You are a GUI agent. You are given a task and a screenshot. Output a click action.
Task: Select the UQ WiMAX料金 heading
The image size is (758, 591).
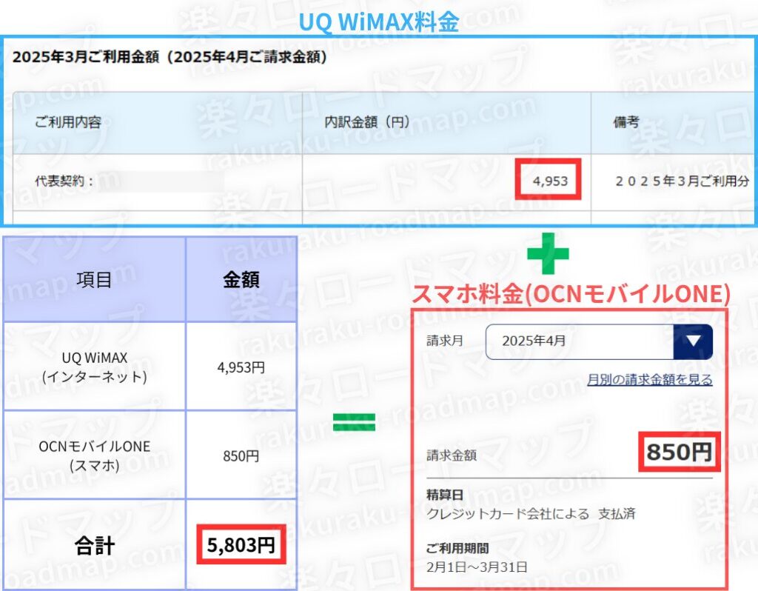point(379,21)
